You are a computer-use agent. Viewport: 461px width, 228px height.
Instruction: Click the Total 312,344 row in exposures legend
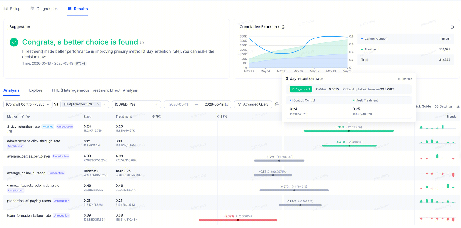(x=406, y=60)
